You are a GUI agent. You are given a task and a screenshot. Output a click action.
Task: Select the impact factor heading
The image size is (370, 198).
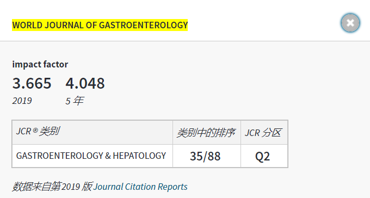[x=40, y=64]
